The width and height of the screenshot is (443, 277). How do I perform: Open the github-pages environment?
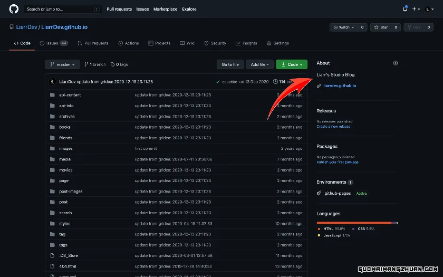point(338,193)
